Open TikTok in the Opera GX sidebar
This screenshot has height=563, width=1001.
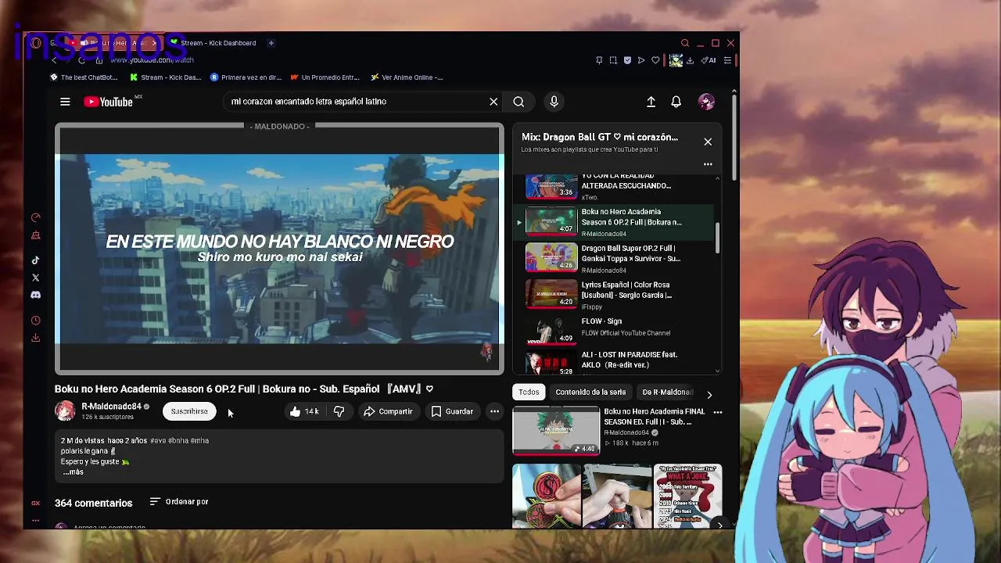click(35, 260)
